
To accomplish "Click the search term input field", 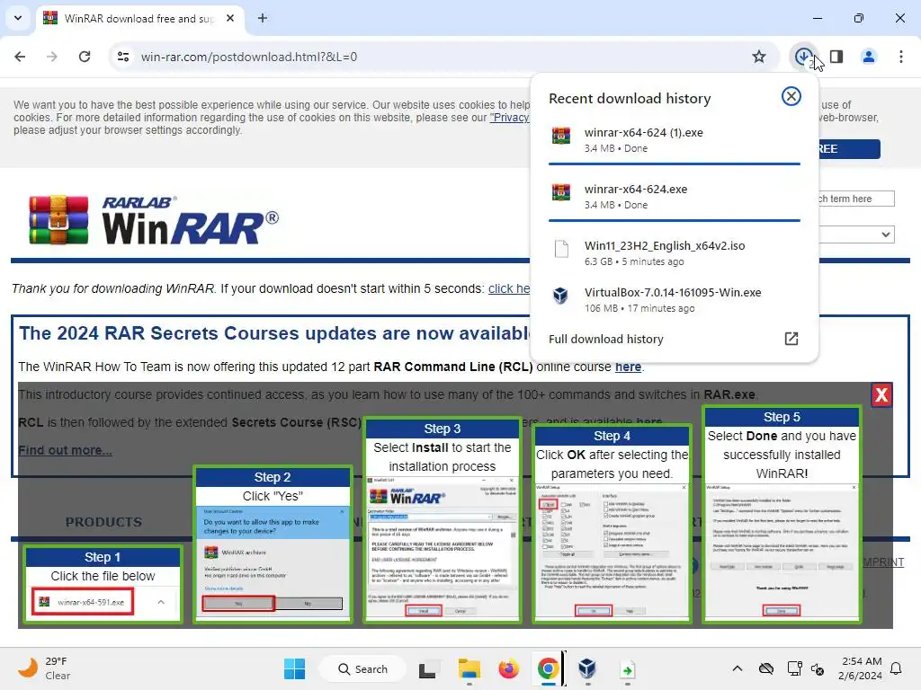I will point(856,199).
